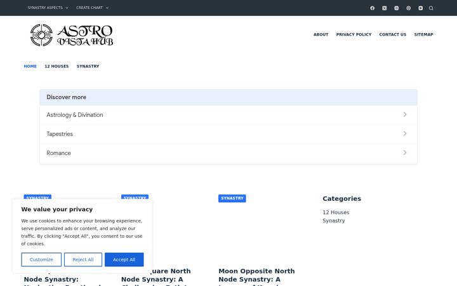457x286 pixels.
Task: Click the Categories sidebar heading
Action: (341, 198)
